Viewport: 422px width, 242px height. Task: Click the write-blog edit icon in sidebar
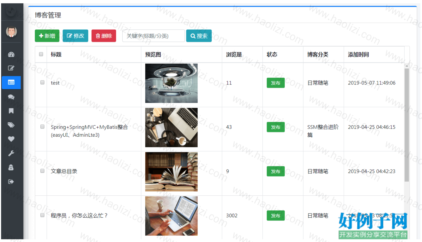point(11,68)
